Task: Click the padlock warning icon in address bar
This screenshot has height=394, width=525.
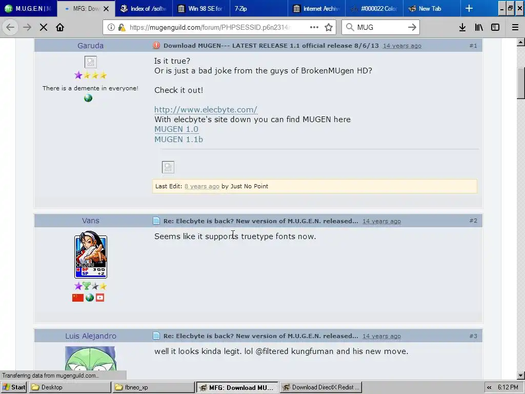Action: (122, 27)
